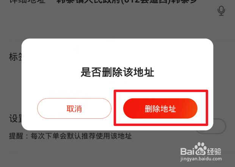This screenshot has height=167, width=235.
Task: Toggle the default address switch behind dialog
Action: [219, 126]
